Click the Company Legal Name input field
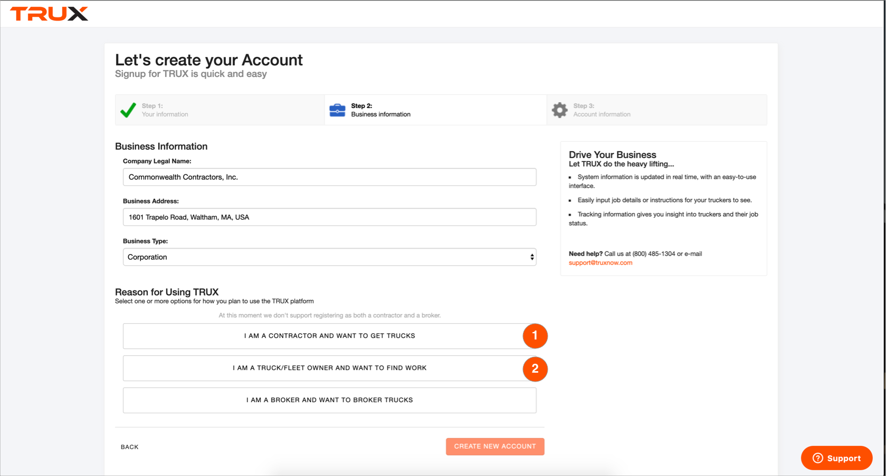The width and height of the screenshot is (886, 476). 329,177
